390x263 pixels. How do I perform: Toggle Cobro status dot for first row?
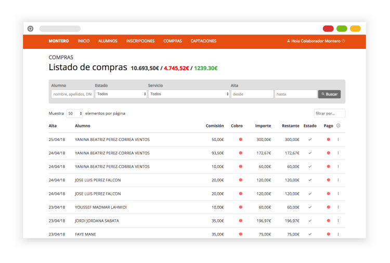pyautogui.click(x=240, y=139)
